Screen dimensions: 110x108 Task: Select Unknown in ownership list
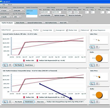tap(32, 11)
